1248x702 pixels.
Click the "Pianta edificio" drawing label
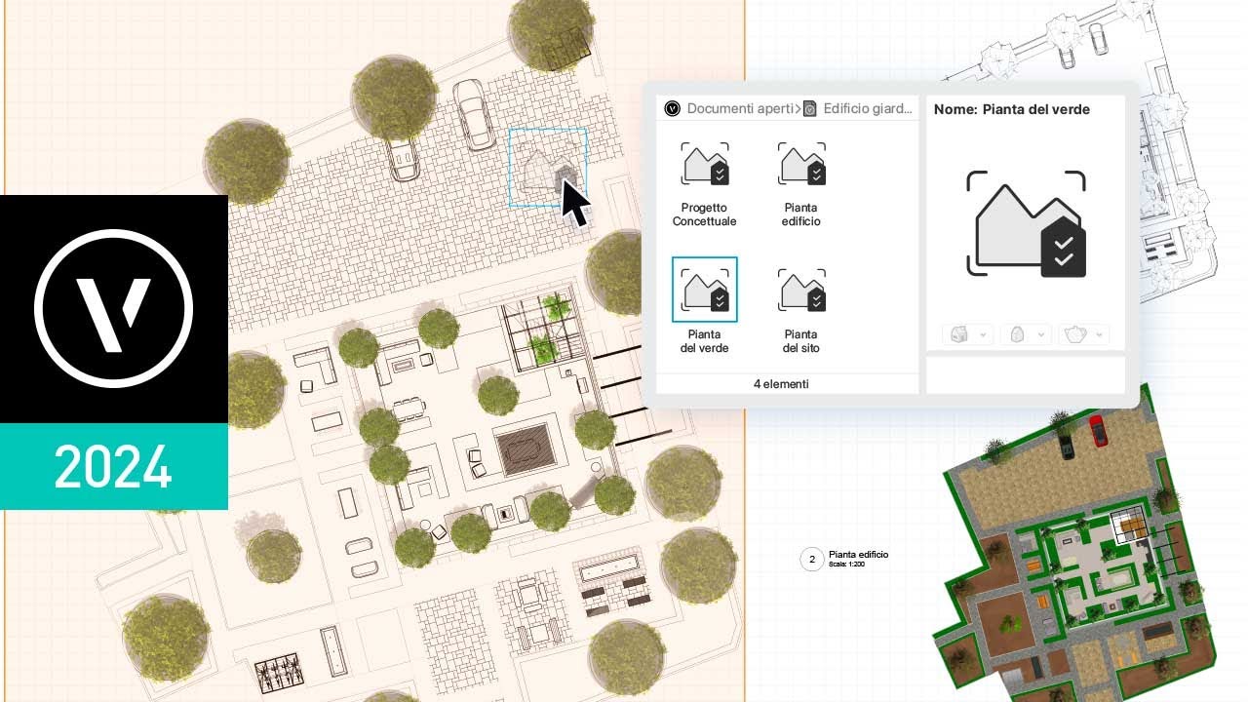click(858, 555)
